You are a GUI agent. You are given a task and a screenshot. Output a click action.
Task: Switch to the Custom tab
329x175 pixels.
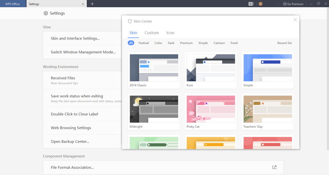[x=152, y=33]
